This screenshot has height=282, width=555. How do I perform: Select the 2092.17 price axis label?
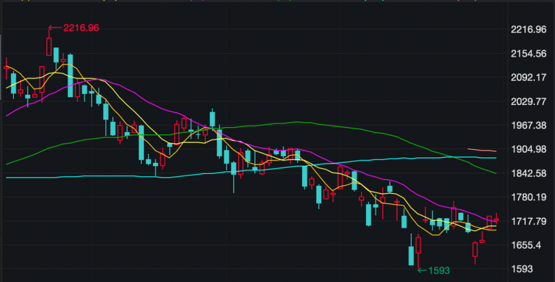(x=528, y=78)
